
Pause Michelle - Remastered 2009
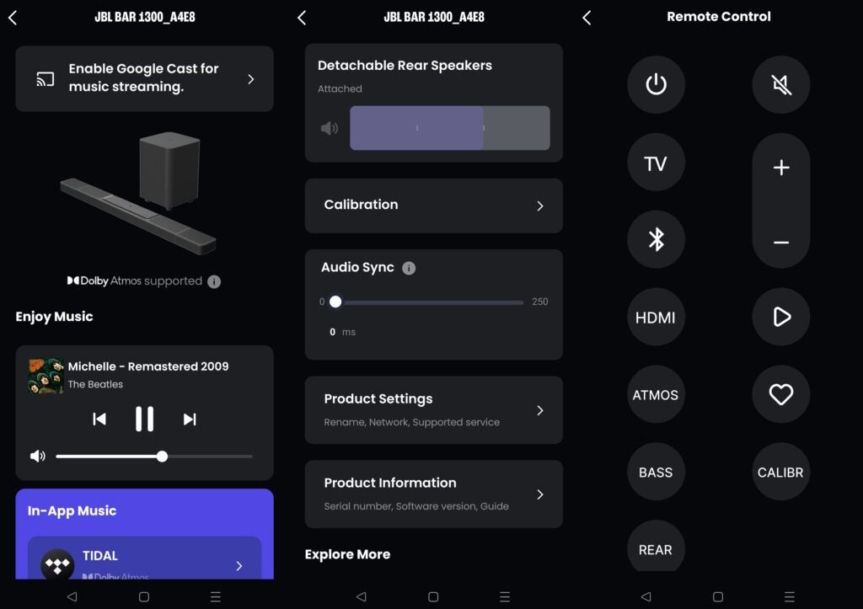point(144,419)
